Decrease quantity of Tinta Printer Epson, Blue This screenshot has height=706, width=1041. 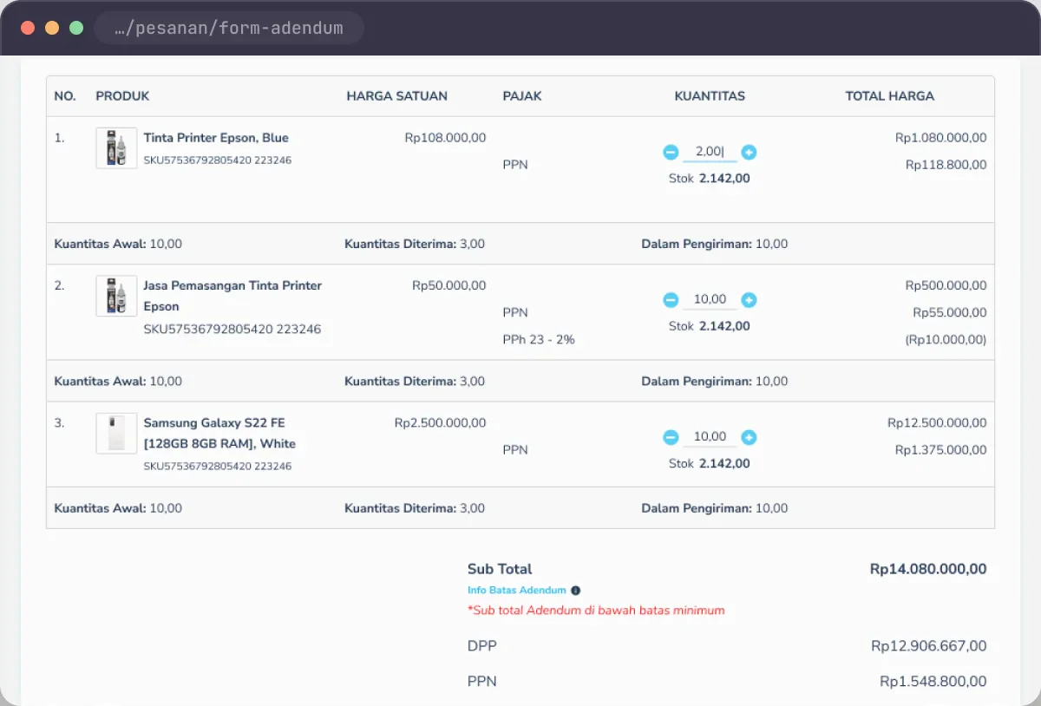point(671,152)
